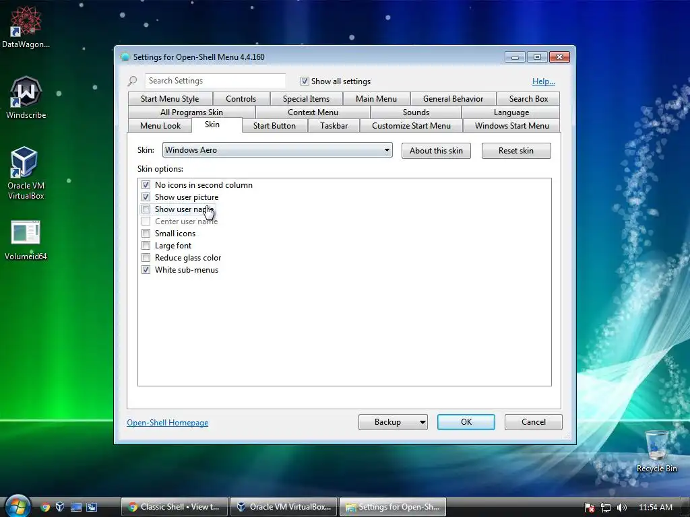
Task: Open the Windows Start orb
Action: [x=18, y=506]
